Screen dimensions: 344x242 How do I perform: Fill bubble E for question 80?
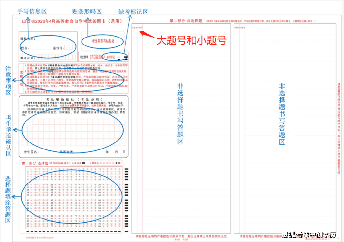(x=119, y=226)
